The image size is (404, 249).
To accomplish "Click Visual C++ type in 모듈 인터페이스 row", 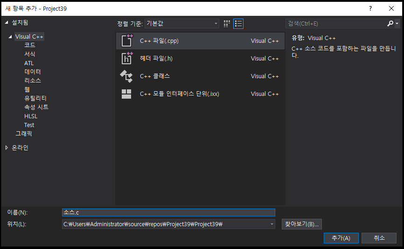I will 265,94.
